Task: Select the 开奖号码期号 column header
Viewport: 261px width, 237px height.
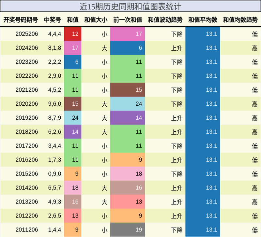Action: (21, 20)
